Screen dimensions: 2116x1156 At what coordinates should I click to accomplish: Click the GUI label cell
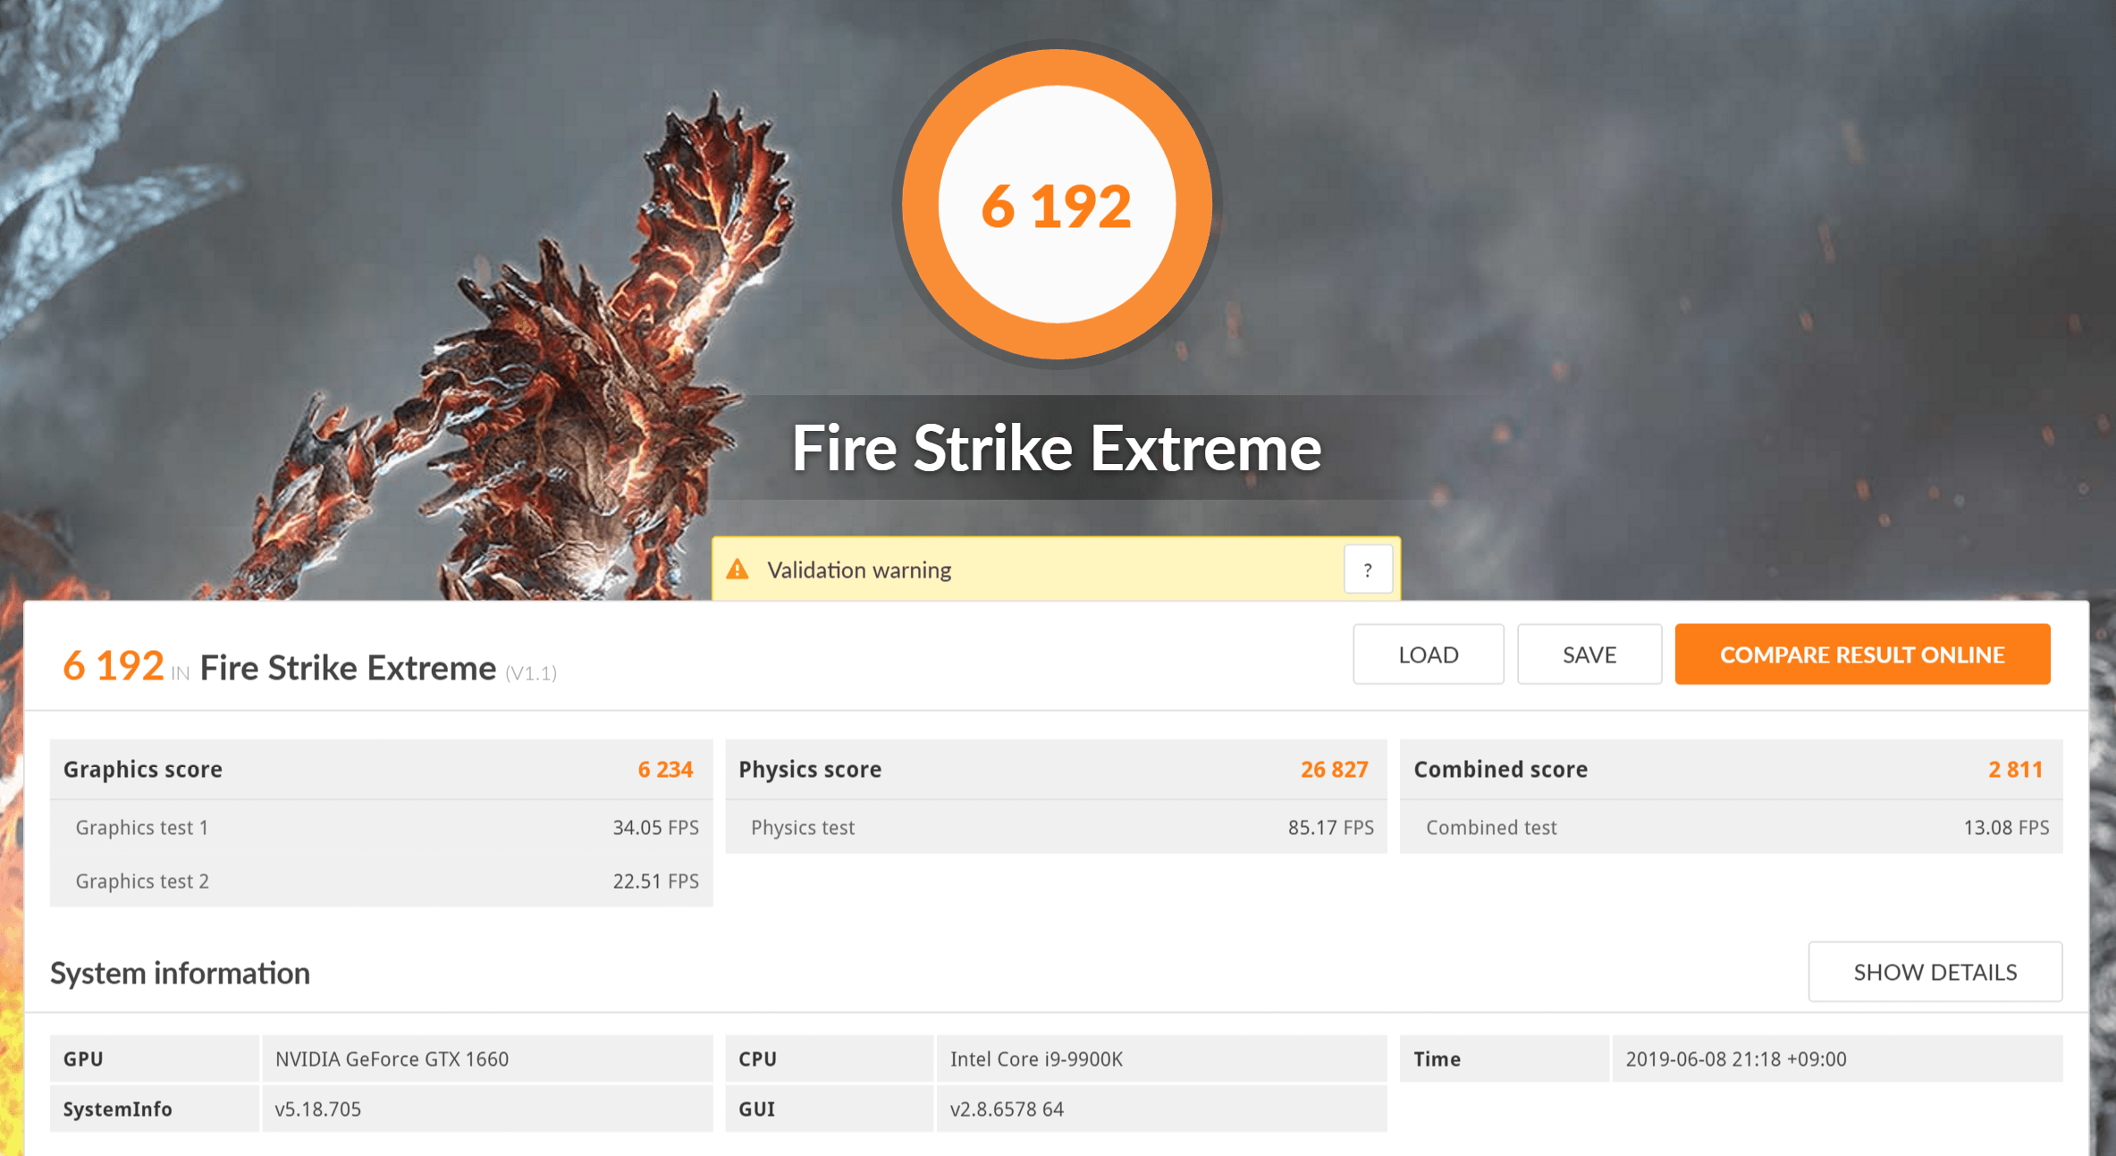[830, 1109]
